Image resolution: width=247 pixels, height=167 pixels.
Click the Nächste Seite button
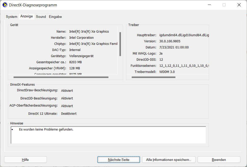click(119, 160)
